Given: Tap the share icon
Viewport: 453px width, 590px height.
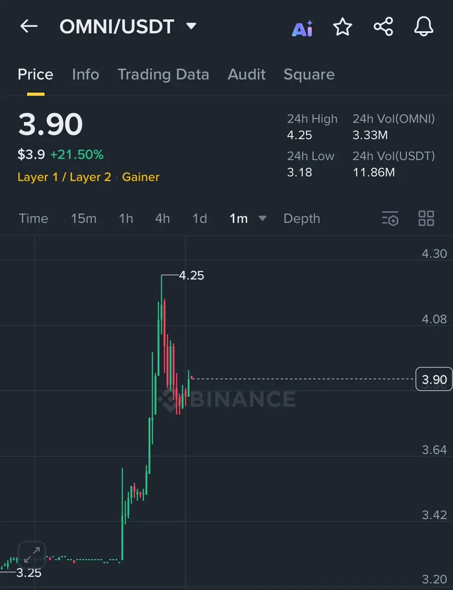Looking at the screenshot, I should point(383,27).
